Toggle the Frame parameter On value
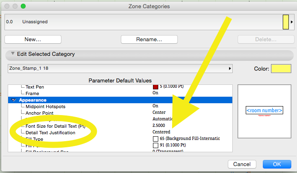Screen dimensions: 297x173 [155, 93]
